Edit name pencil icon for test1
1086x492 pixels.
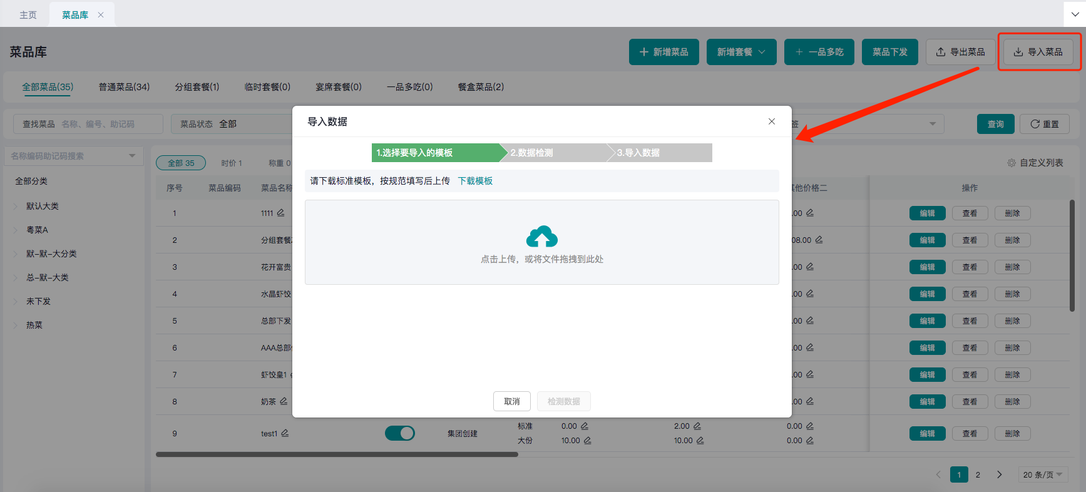click(x=285, y=433)
